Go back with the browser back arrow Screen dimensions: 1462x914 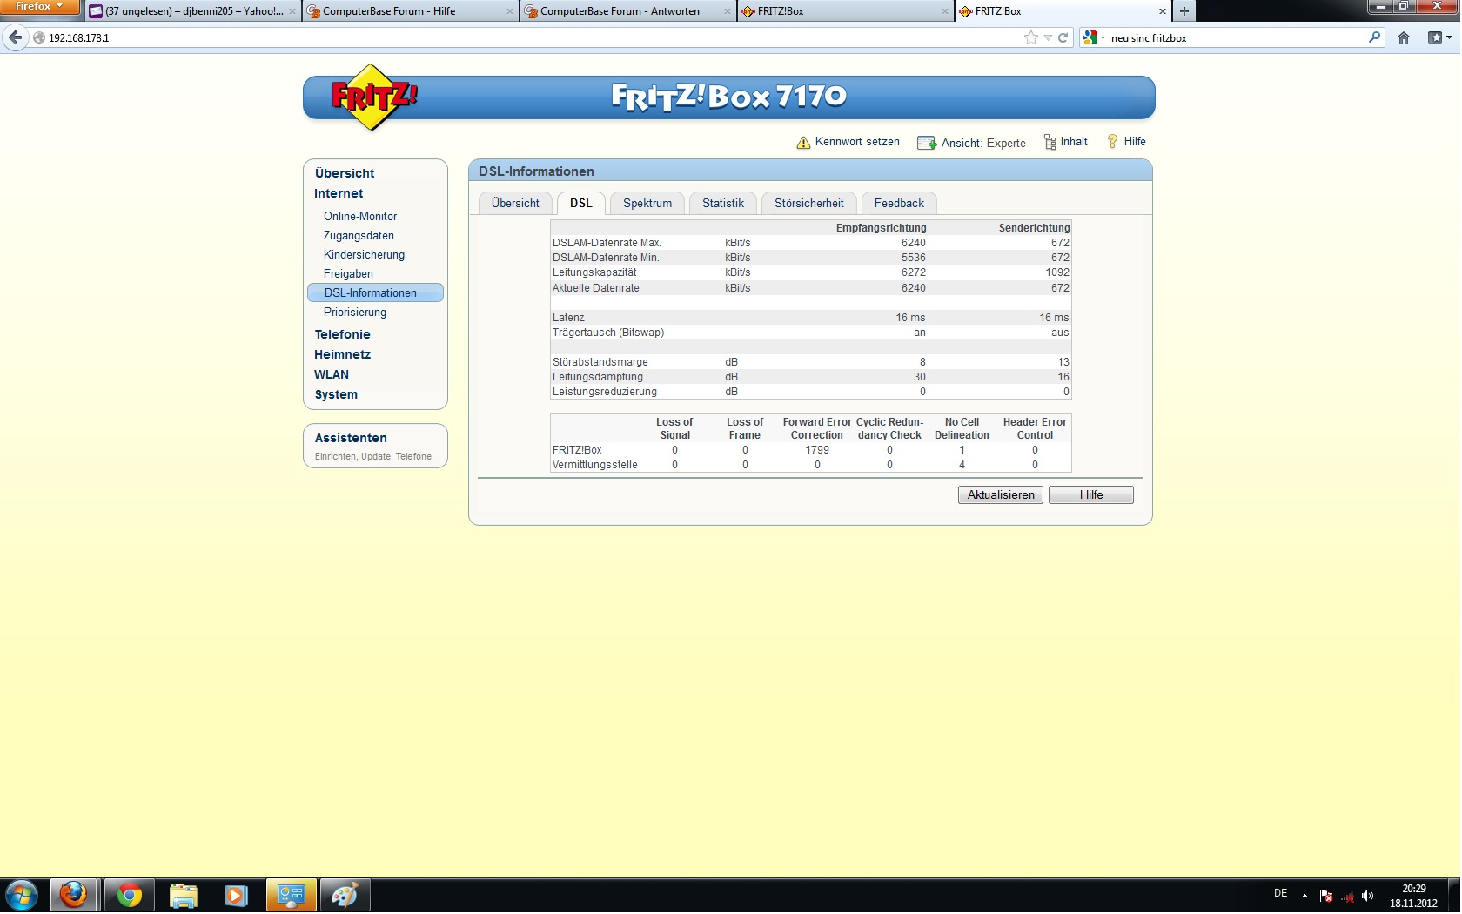point(15,37)
